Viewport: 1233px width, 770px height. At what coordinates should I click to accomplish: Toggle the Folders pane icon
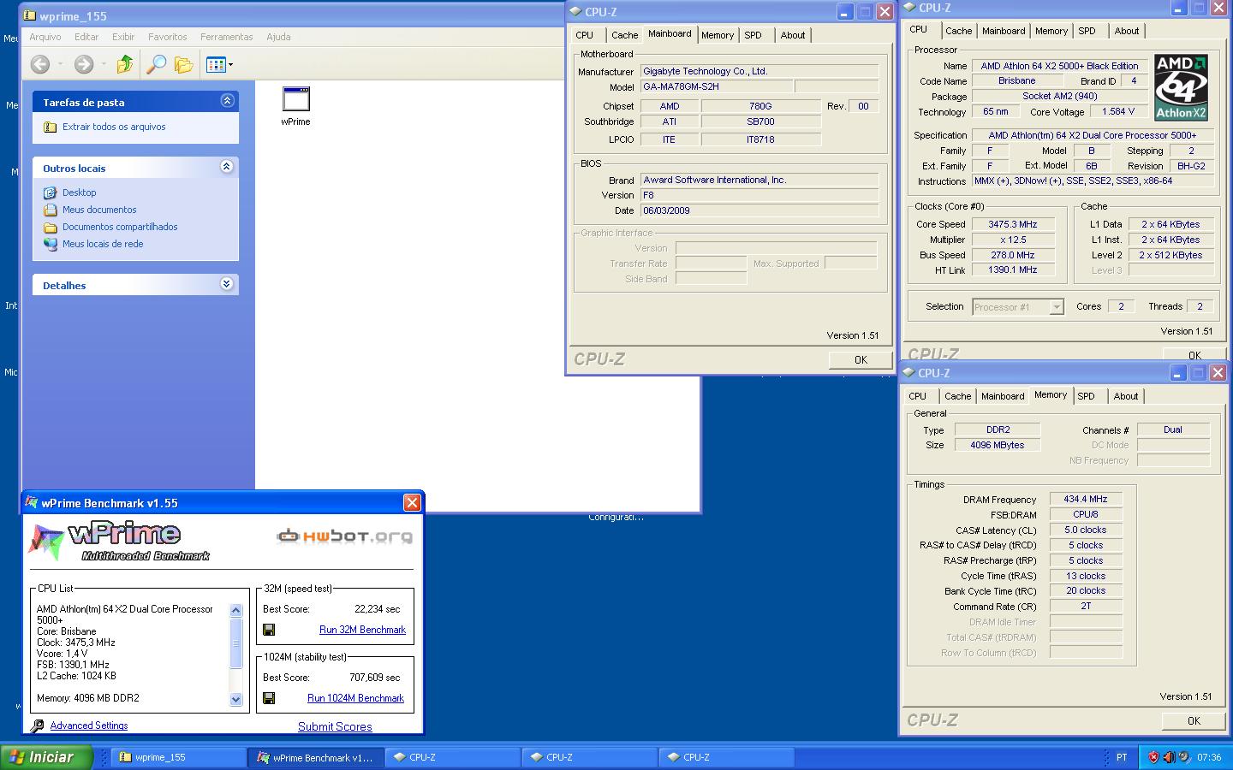pyautogui.click(x=183, y=64)
